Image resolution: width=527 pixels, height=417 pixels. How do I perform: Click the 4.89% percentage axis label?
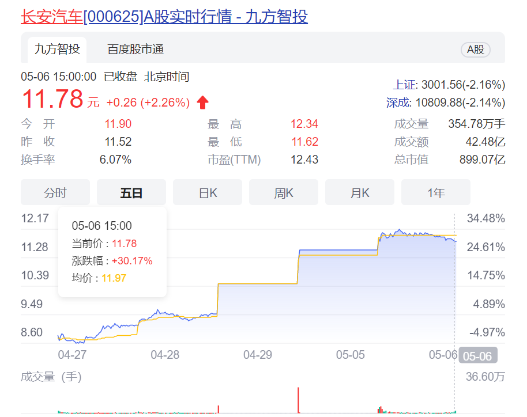[489, 304]
